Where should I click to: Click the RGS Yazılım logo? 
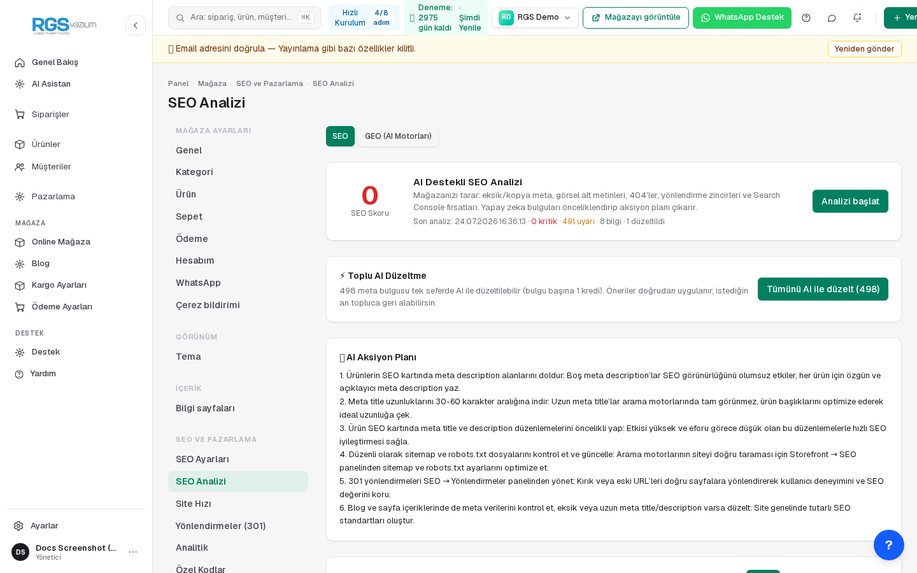pos(64,25)
